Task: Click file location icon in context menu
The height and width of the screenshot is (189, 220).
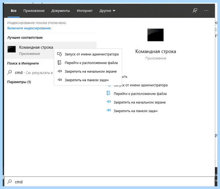Action: point(59,63)
